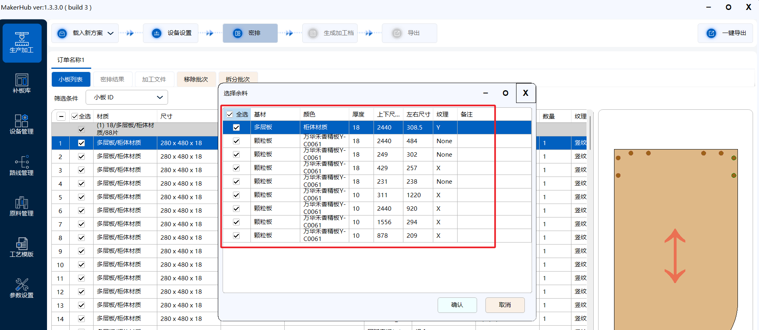Image resolution: width=759 pixels, height=330 pixels.
Task: Open the 生产加工 sidebar module
Action: coord(22,43)
